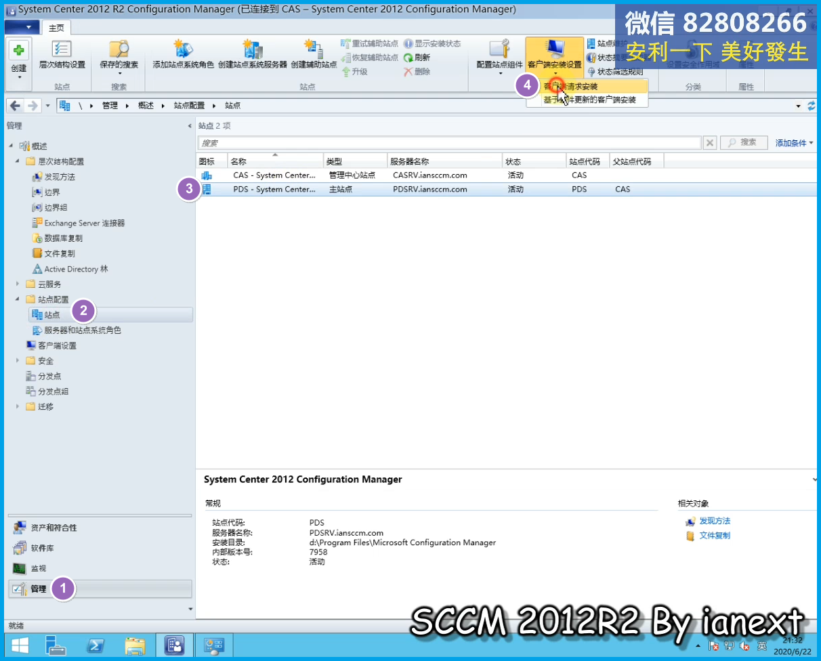The width and height of the screenshot is (821, 661).
Task: Open the blue application menu button
Action: [x=22, y=27]
